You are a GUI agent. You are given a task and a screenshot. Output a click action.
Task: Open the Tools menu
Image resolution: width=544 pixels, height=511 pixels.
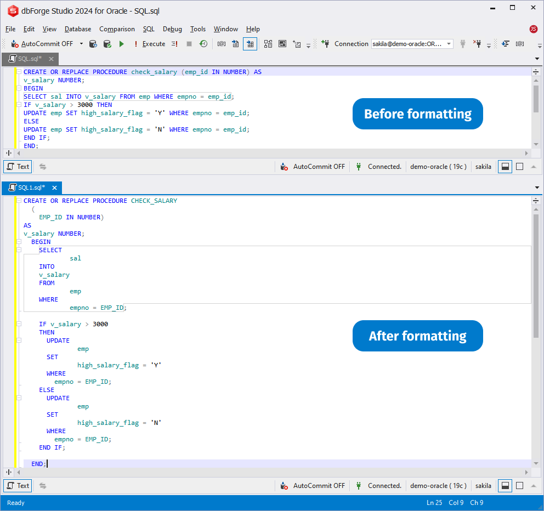[x=198, y=29]
